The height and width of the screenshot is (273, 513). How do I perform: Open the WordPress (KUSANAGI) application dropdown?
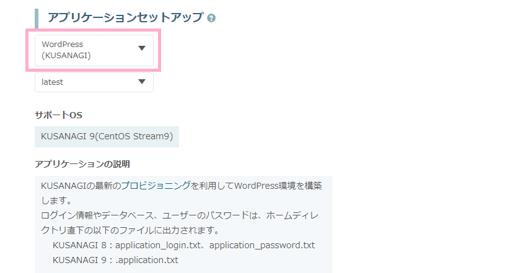point(94,50)
